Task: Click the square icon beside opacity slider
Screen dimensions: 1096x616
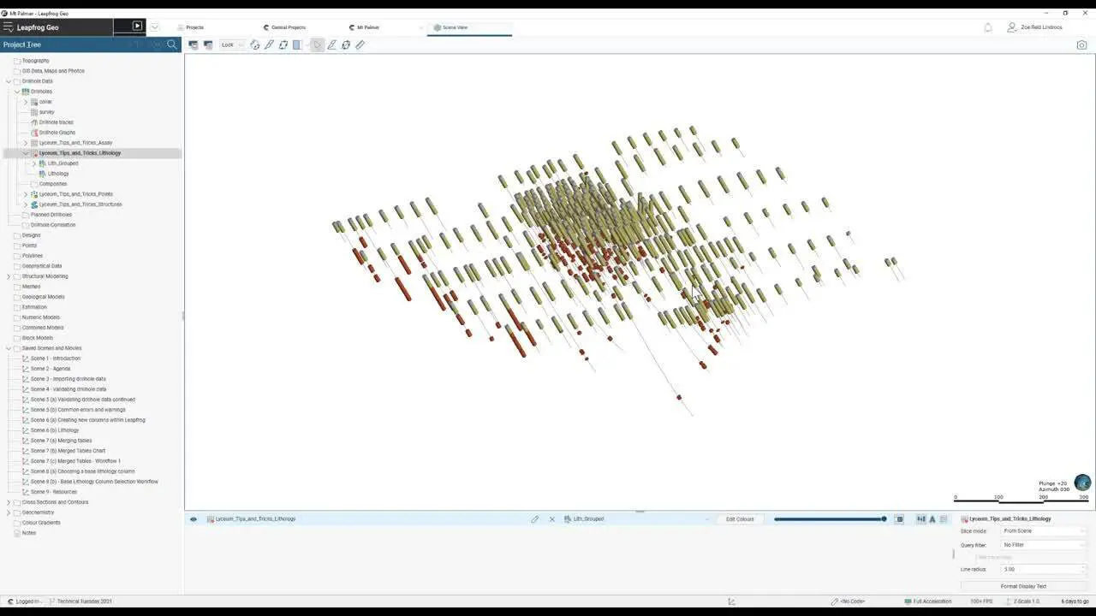Action: click(899, 519)
